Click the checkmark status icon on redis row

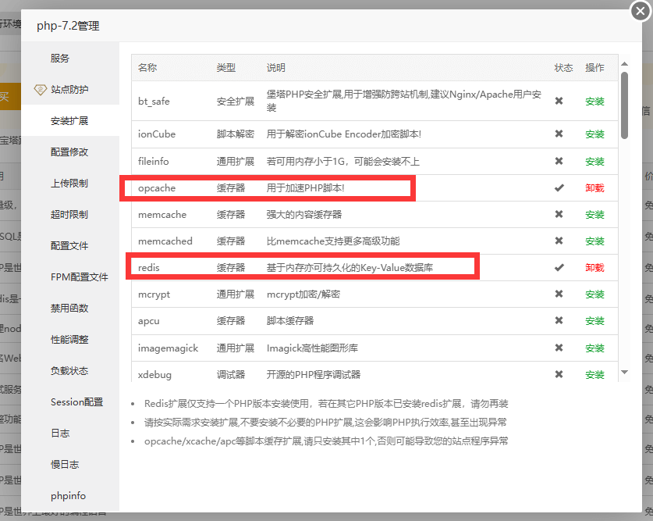pyautogui.click(x=559, y=267)
